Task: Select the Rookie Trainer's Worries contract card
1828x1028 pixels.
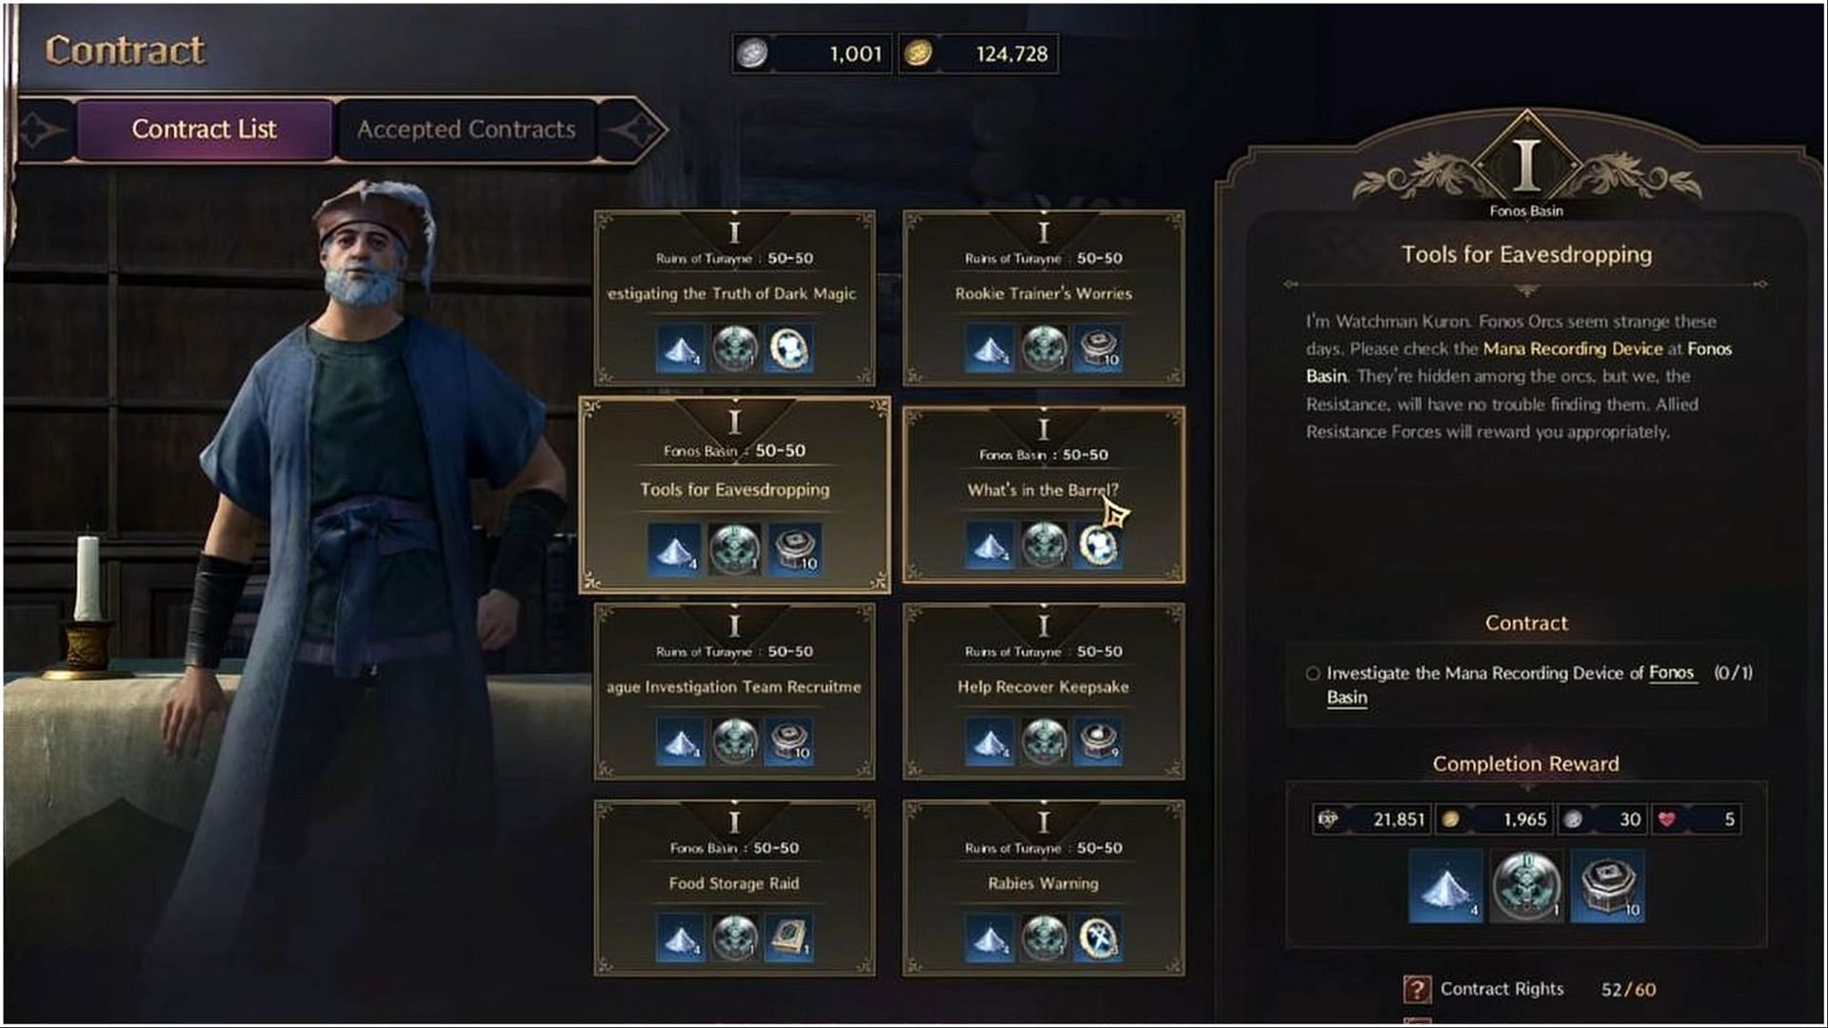Action: 1043,298
